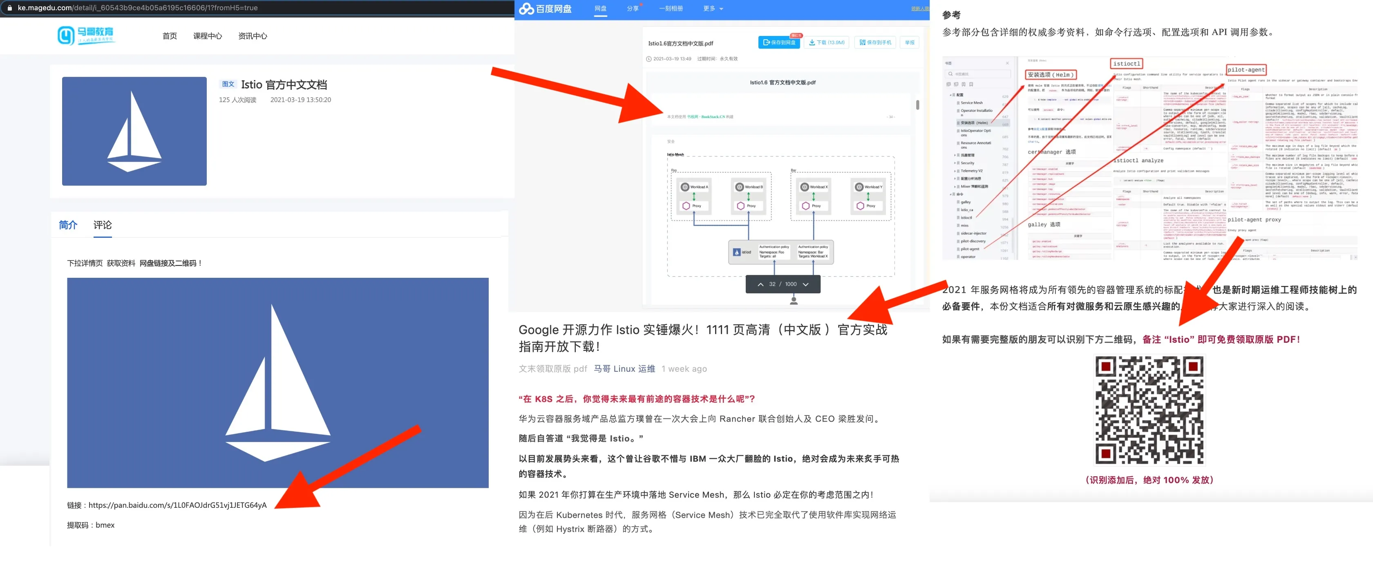Click the ke.magedu.com URL in the address bar

[138, 8]
